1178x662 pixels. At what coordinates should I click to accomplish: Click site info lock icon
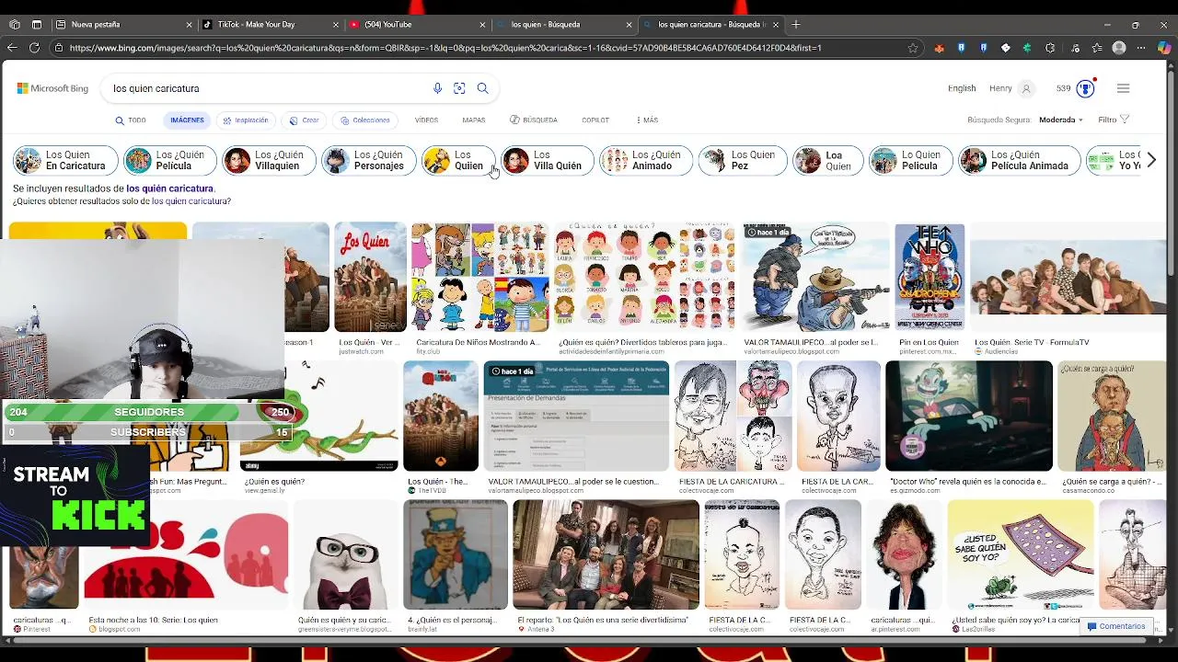[x=59, y=48]
